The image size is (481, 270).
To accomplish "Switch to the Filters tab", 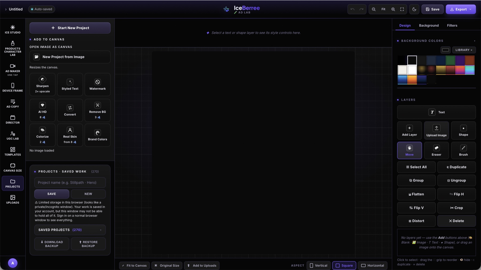I will pos(452,25).
